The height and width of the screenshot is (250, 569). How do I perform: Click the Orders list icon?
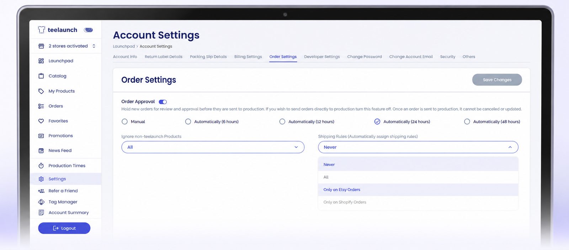point(41,106)
